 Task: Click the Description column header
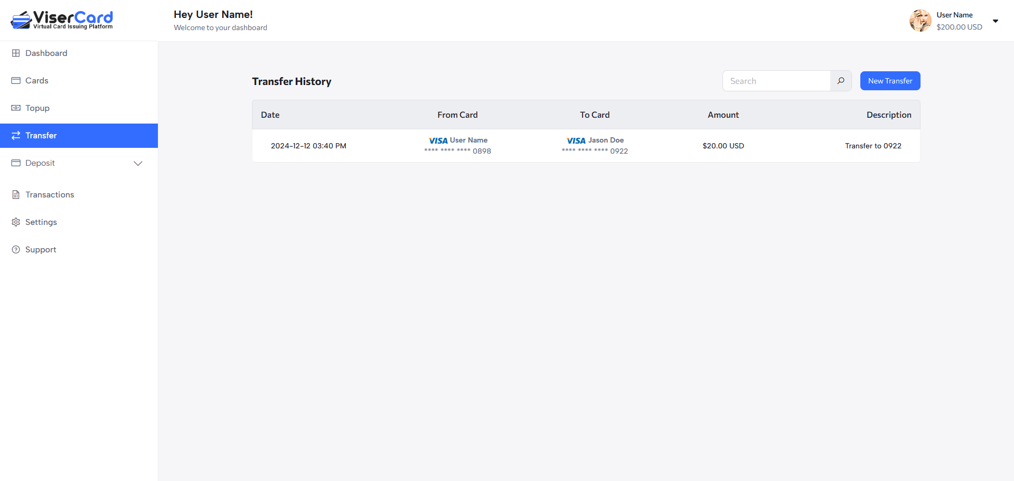[x=888, y=115]
